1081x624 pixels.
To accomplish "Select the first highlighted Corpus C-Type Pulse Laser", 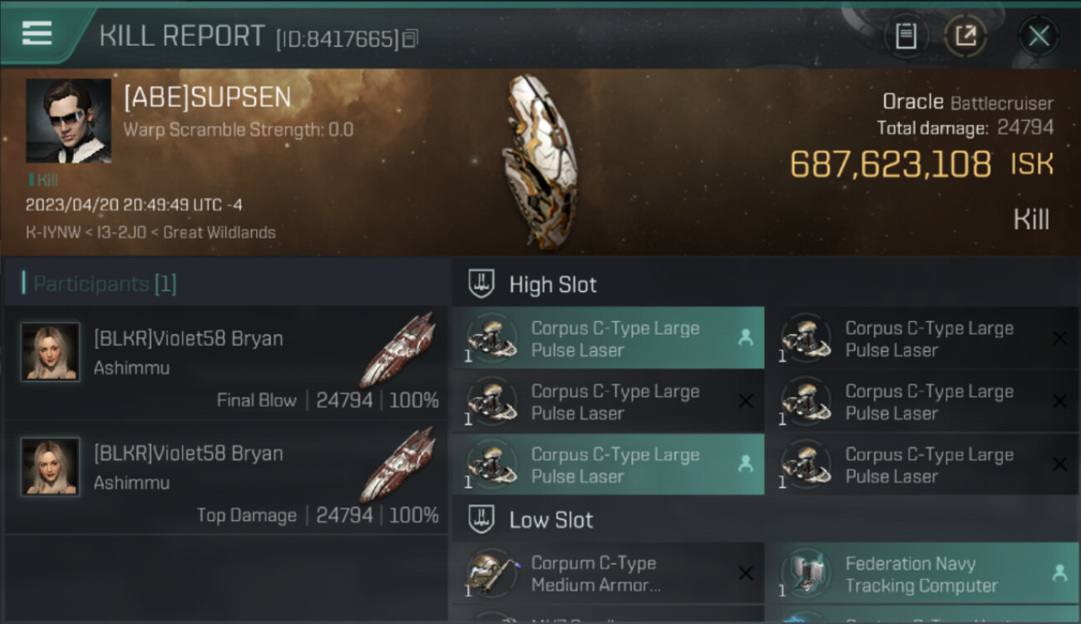I will (x=608, y=338).
